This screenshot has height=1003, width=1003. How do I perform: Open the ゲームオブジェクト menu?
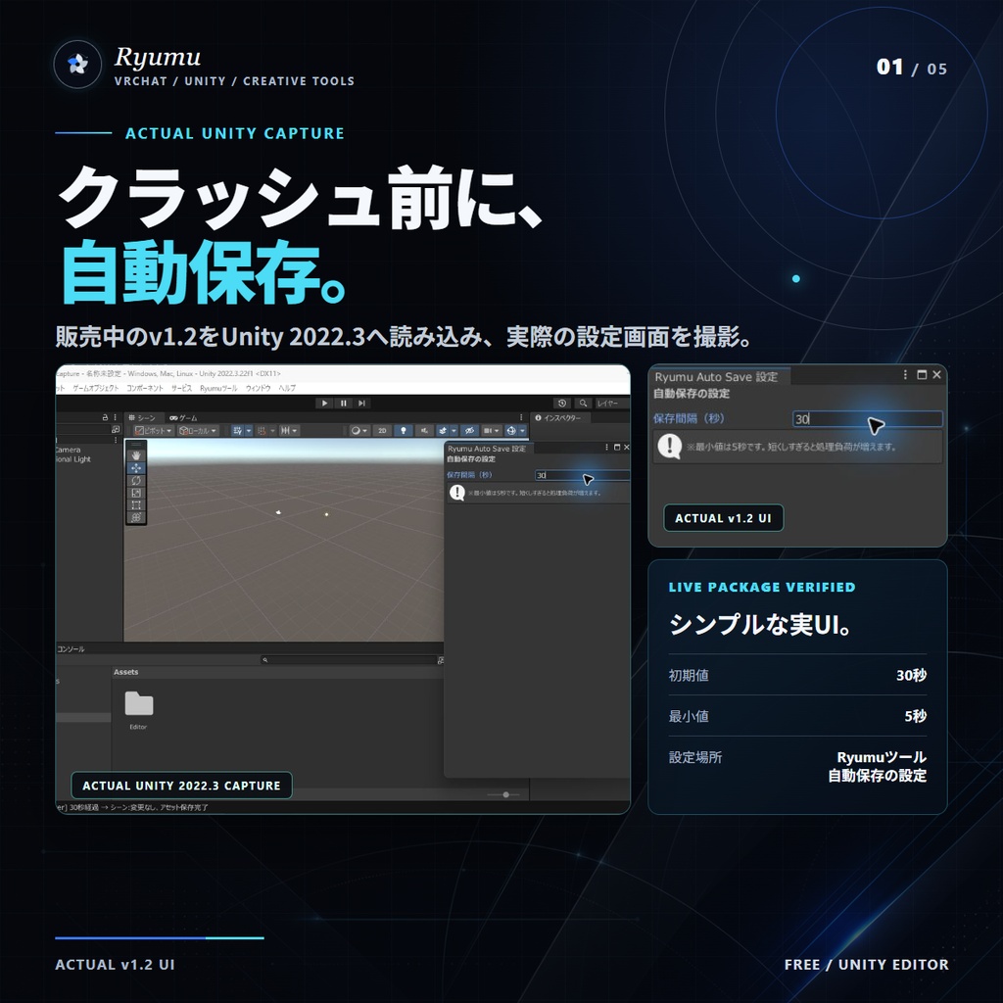coord(95,388)
